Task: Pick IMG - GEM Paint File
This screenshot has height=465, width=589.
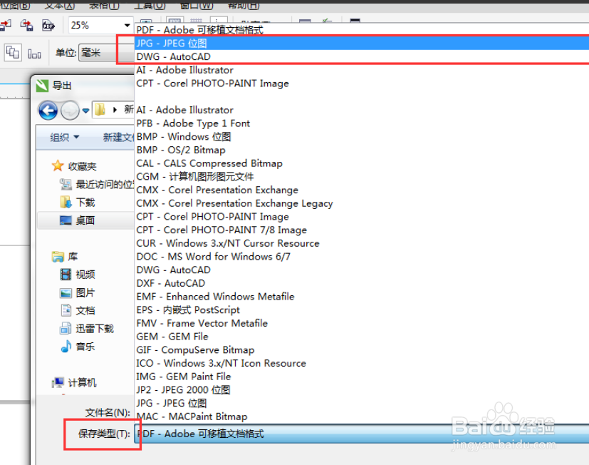Action: (x=184, y=377)
